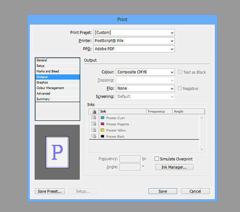Select the Process Yellow ink row text
Screen dimensions: 240x212
pos(116,130)
